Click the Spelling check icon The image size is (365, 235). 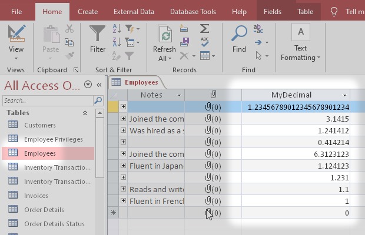point(204,42)
